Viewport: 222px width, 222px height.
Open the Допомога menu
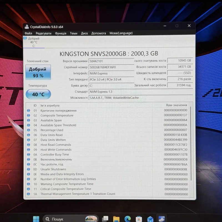(x=99, y=33)
